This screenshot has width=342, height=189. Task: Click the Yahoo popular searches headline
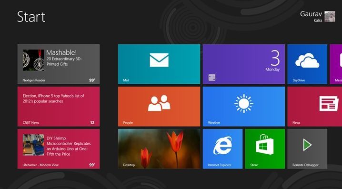(x=53, y=99)
